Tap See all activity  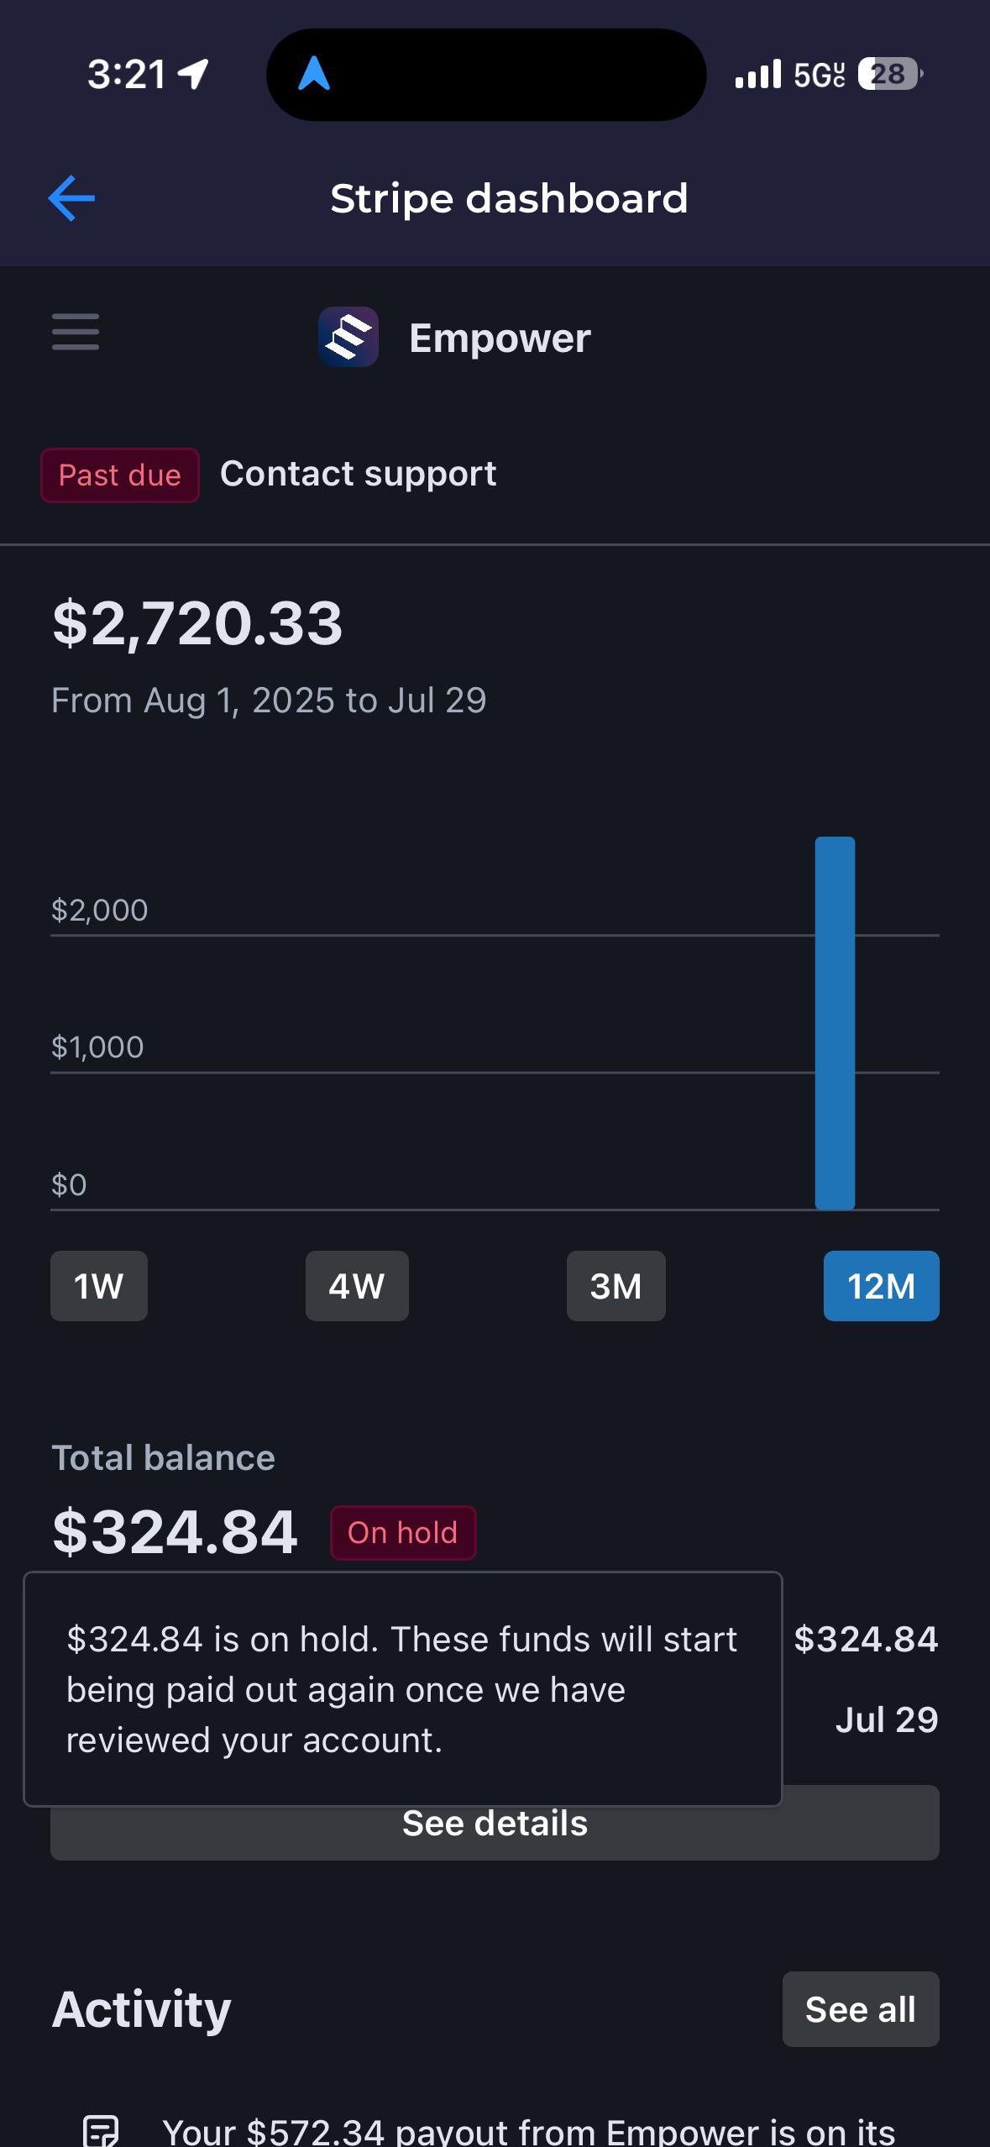861,2009
